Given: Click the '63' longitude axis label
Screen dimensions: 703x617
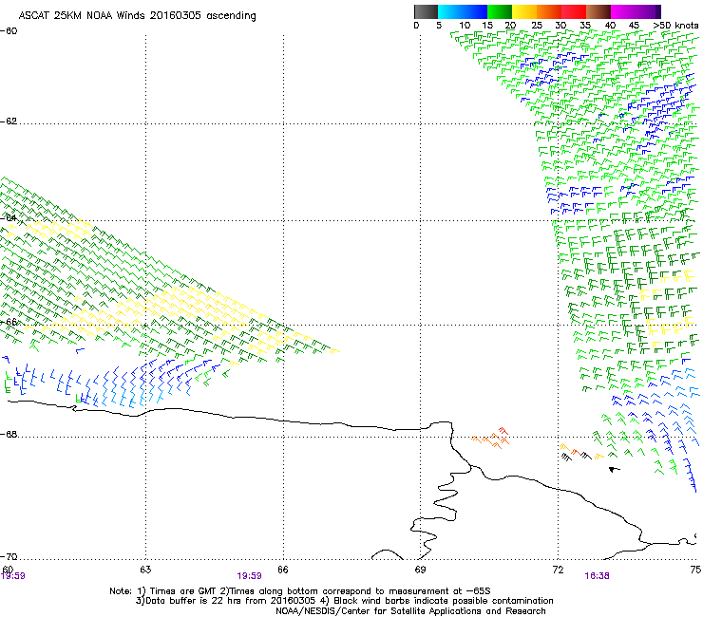Looking at the screenshot, I should 145,570.
